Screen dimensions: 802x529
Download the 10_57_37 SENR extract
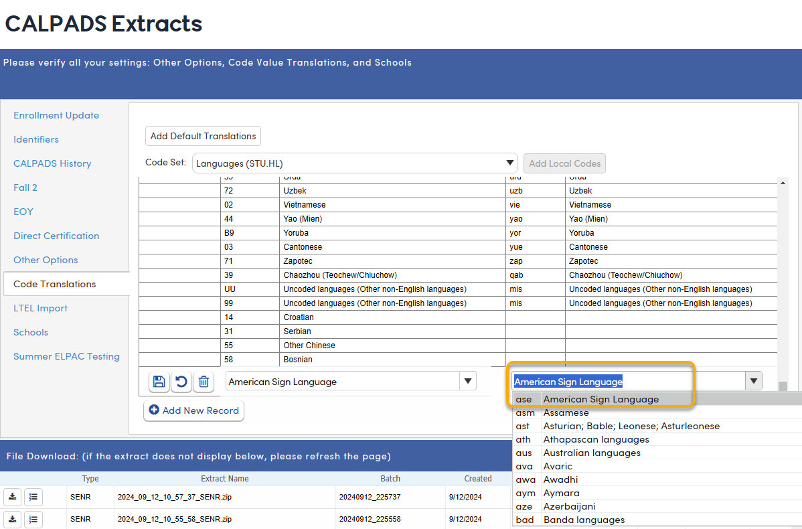pyautogui.click(x=12, y=497)
